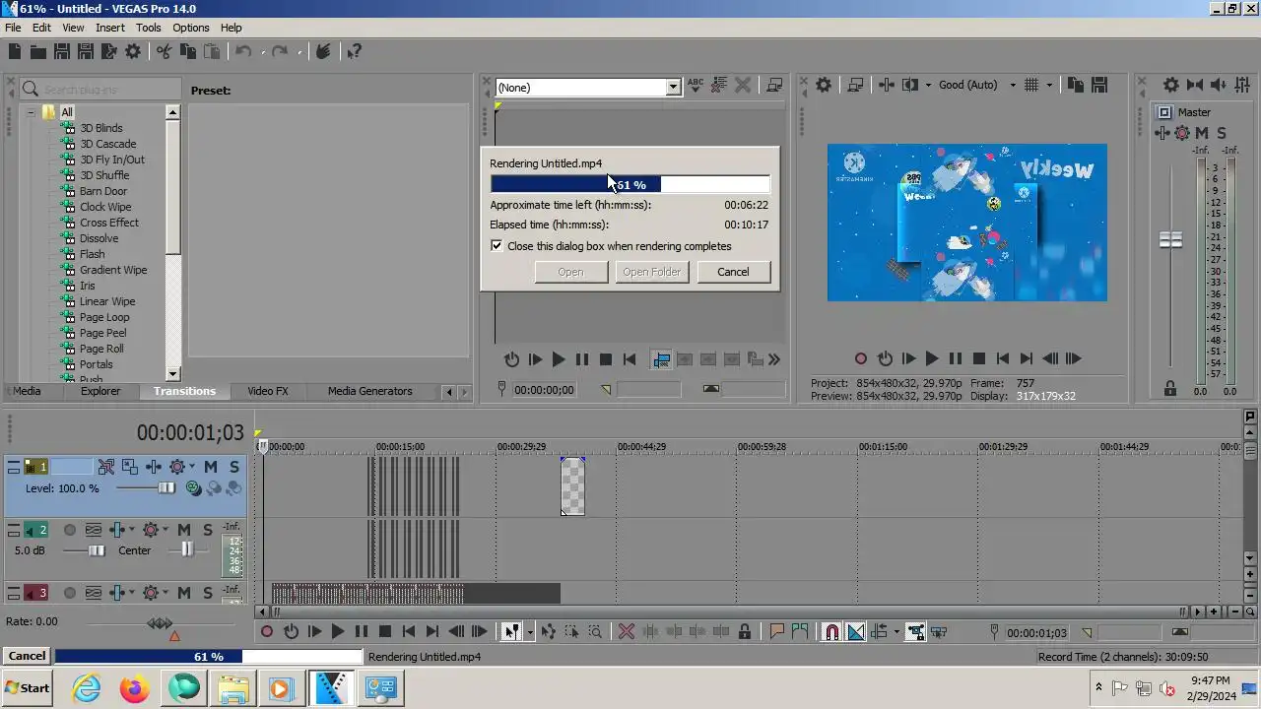The image size is (1261, 709).
Task: Mute audio track 2
Action: point(184,530)
